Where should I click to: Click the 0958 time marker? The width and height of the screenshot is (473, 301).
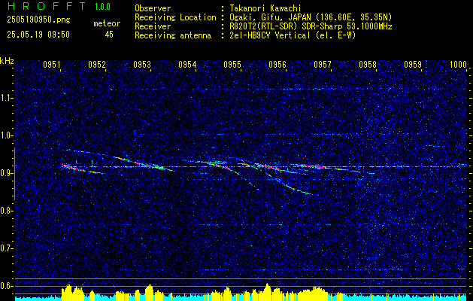[x=368, y=64]
